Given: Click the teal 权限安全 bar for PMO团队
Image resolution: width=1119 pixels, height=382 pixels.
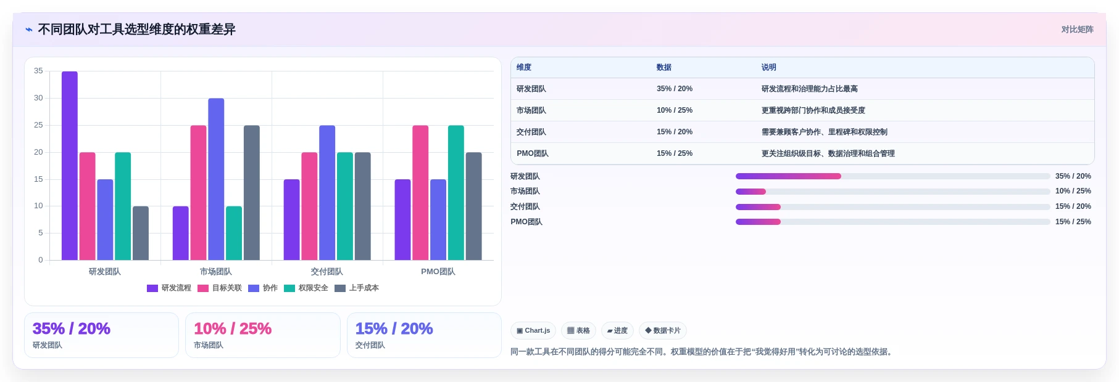Looking at the screenshot, I should click(x=456, y=193).
